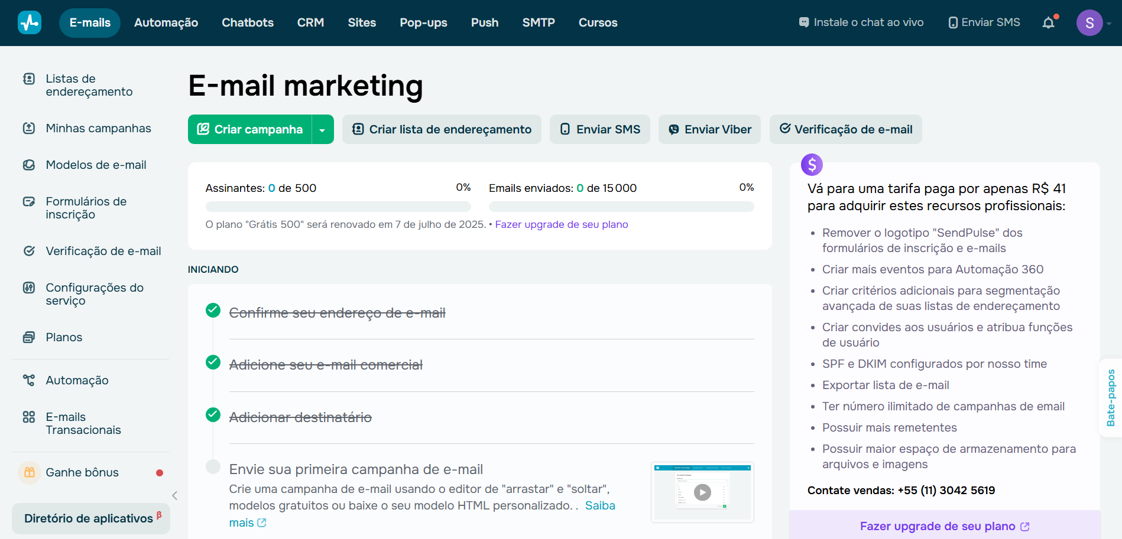Screen dimensions: 1122x539
Task: Open the SendPulse logo icon
Action: (29, 22)
